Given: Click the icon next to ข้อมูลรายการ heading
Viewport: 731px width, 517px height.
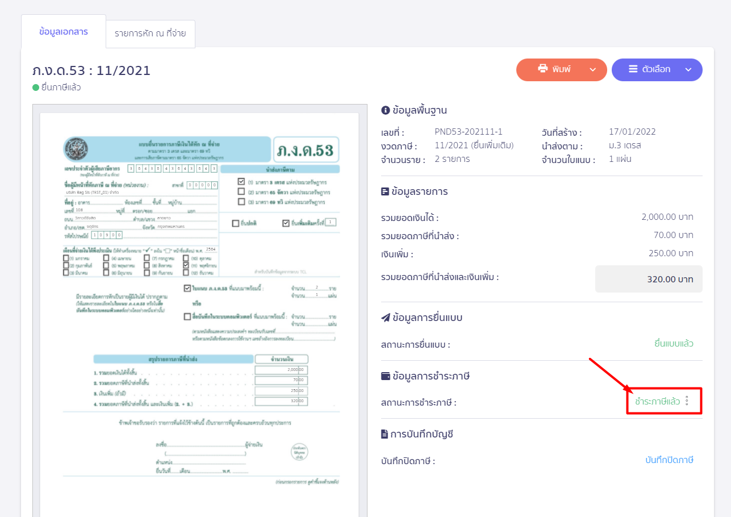Looking at the screenshot, I should 385,191.
